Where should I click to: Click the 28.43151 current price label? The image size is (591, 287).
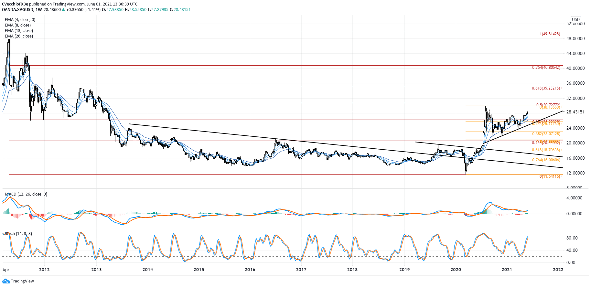coord(575,112)
